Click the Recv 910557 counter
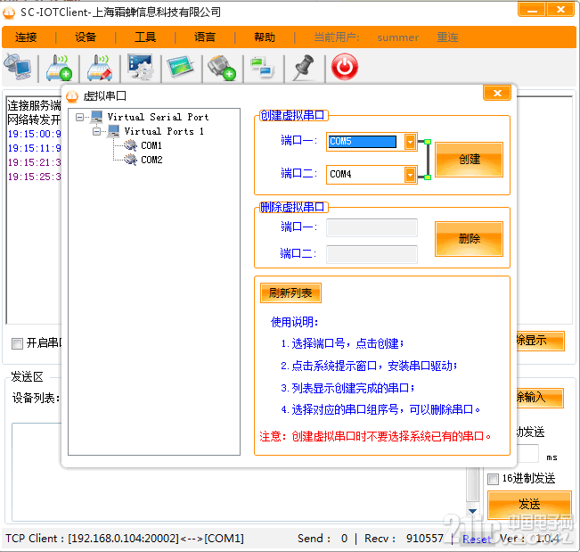The height and width of the screenshot is (552, 580). (x=404, y=539)
